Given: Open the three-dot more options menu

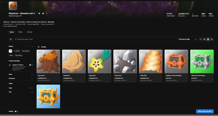Looking at the screenshot, I should point(47,13).
